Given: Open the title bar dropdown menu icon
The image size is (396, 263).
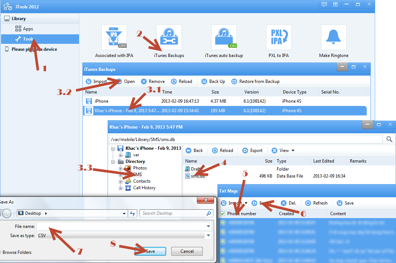Looking at the screenshot, I should (335, 4).
